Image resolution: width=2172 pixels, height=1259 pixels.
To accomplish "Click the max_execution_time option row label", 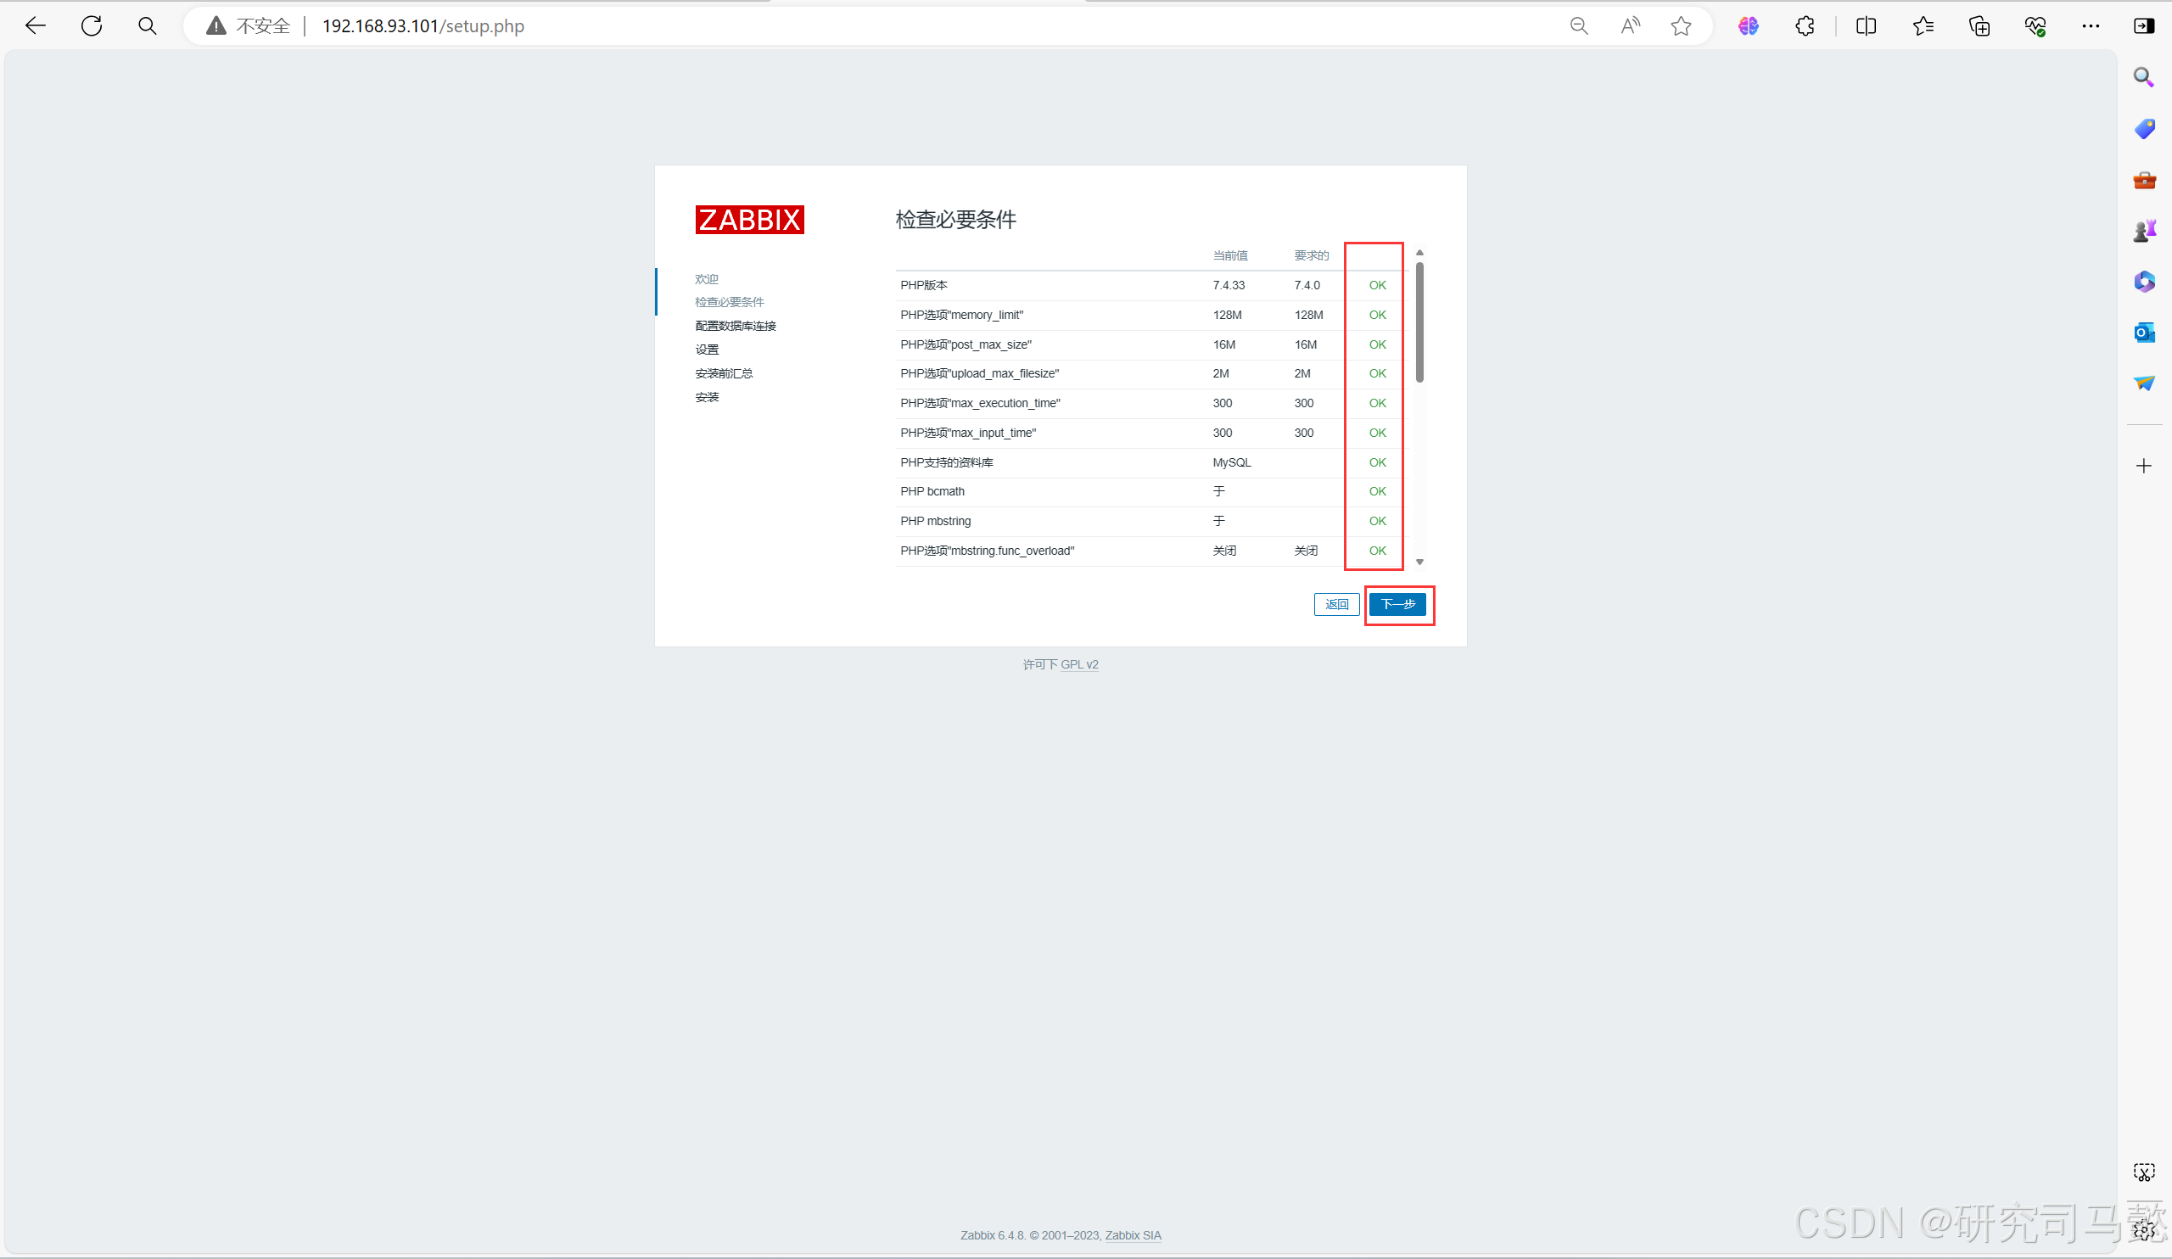I will point(980,403).
